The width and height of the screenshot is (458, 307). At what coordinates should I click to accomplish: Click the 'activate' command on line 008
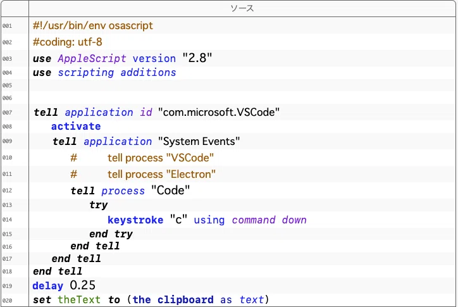(76, 127)
